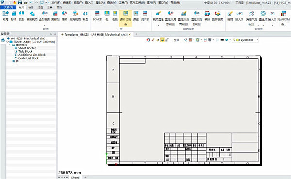Screen dimensions: 291x179
Task: Click the 全剖视图 full section view icon
Action: (x=44, y=15)
